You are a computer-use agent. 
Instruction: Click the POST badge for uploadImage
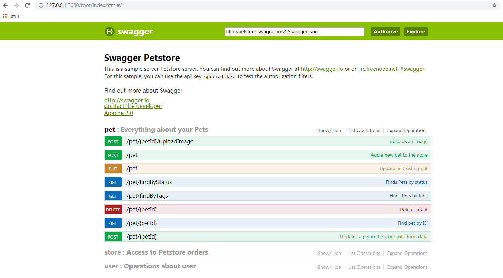(113, 142)
